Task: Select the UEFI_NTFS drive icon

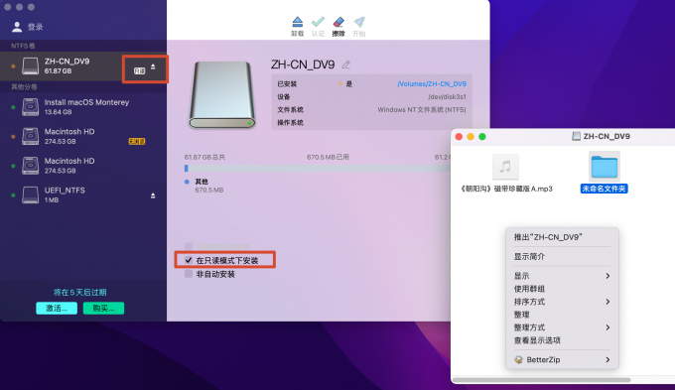Action: 30,195
